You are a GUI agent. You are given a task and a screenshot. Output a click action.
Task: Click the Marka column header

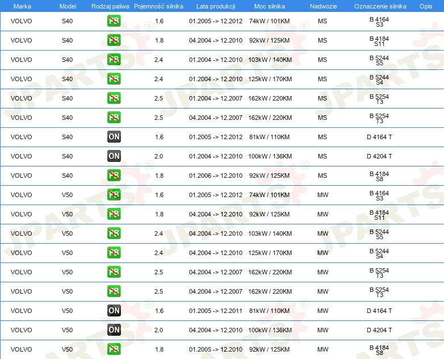click(x=22, y=6)
